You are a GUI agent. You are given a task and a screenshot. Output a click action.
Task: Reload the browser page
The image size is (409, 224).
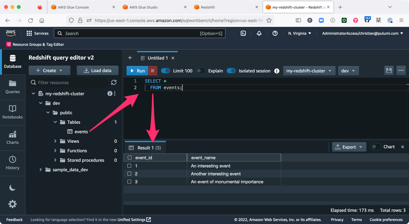coord(31,20)
